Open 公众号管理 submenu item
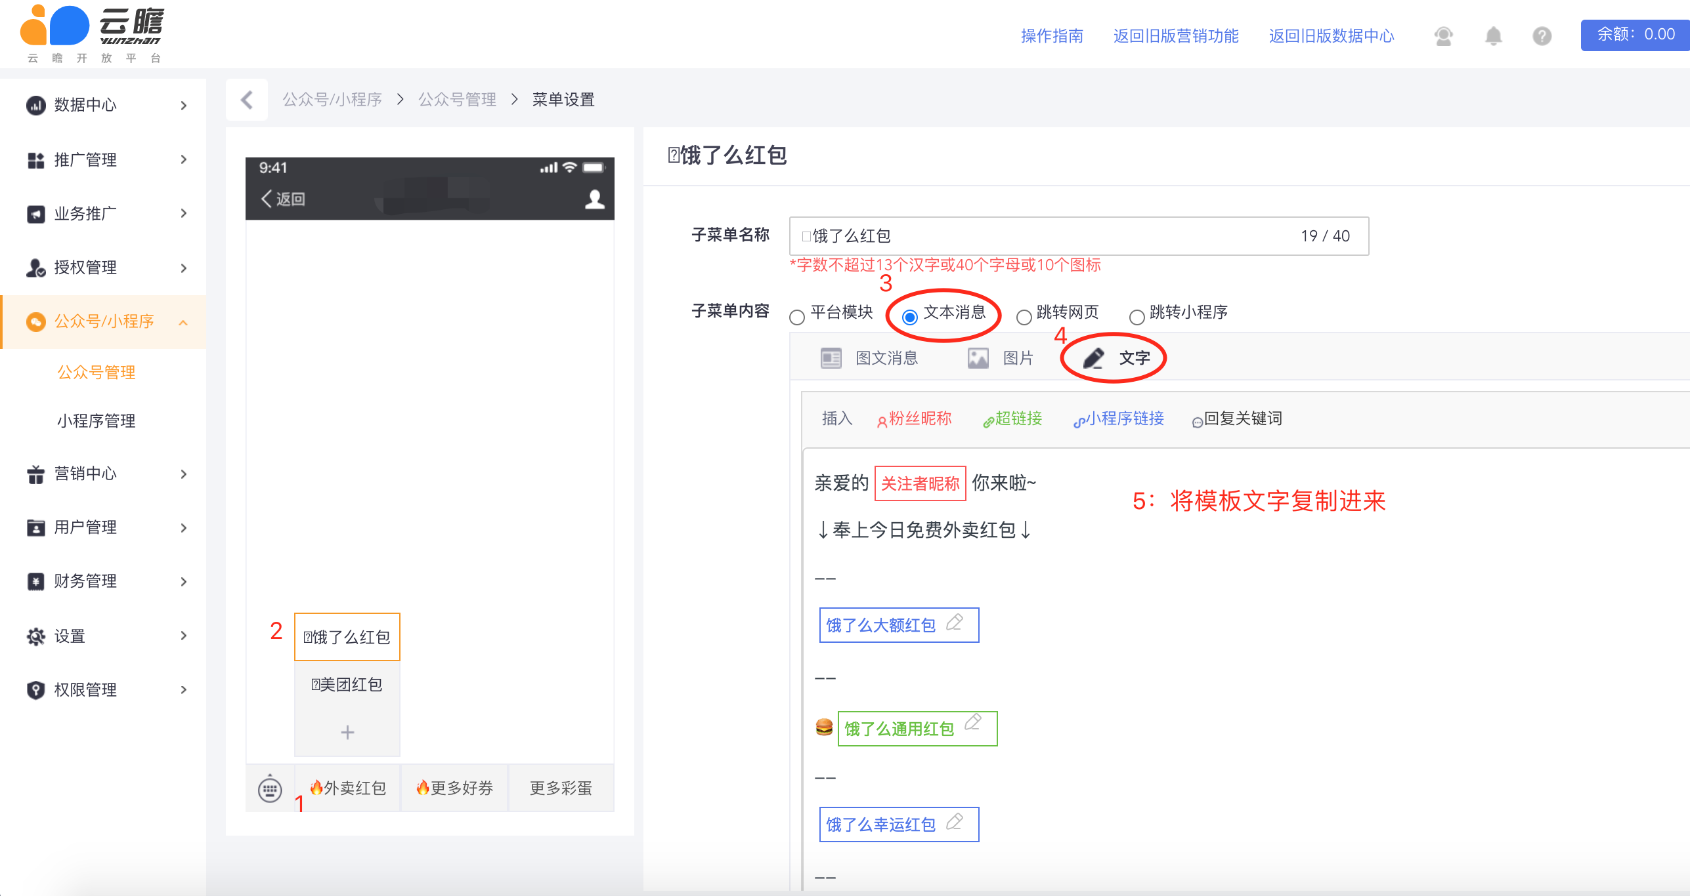The image size is (1690, 896). [x=97, y=373]
